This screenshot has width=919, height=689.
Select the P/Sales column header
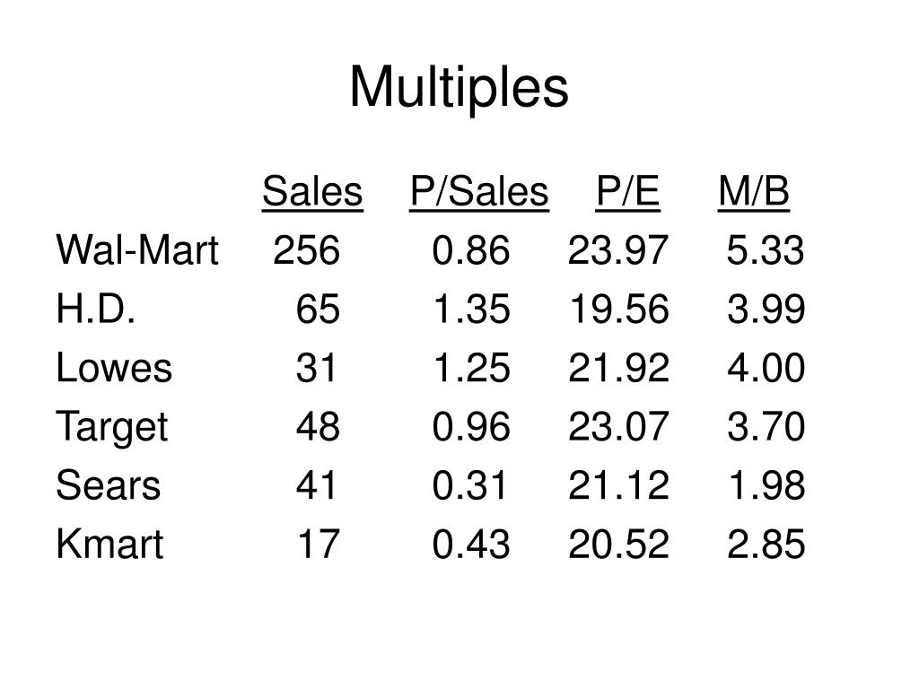coord(479,193)
